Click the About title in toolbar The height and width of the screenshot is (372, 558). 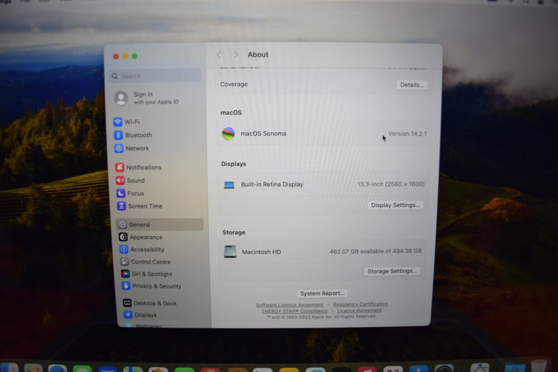pyautogui.click(x=258, y=55)
